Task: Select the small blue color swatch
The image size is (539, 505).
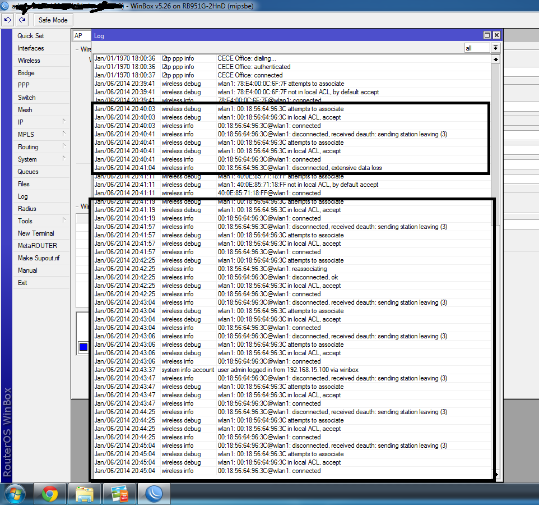Action: (83, 347)
